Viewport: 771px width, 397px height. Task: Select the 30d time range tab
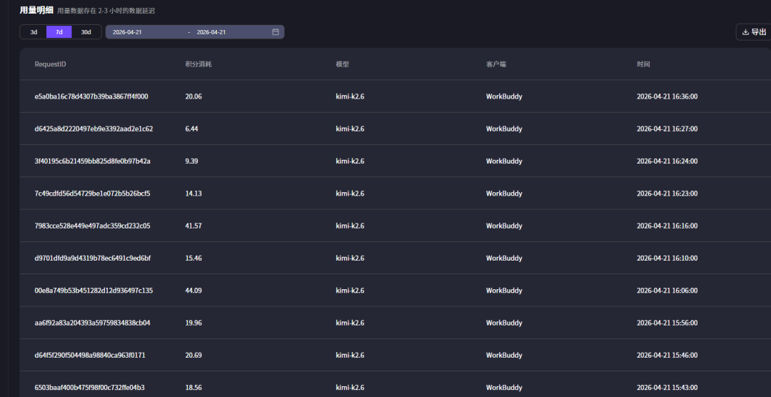[86, 32]
